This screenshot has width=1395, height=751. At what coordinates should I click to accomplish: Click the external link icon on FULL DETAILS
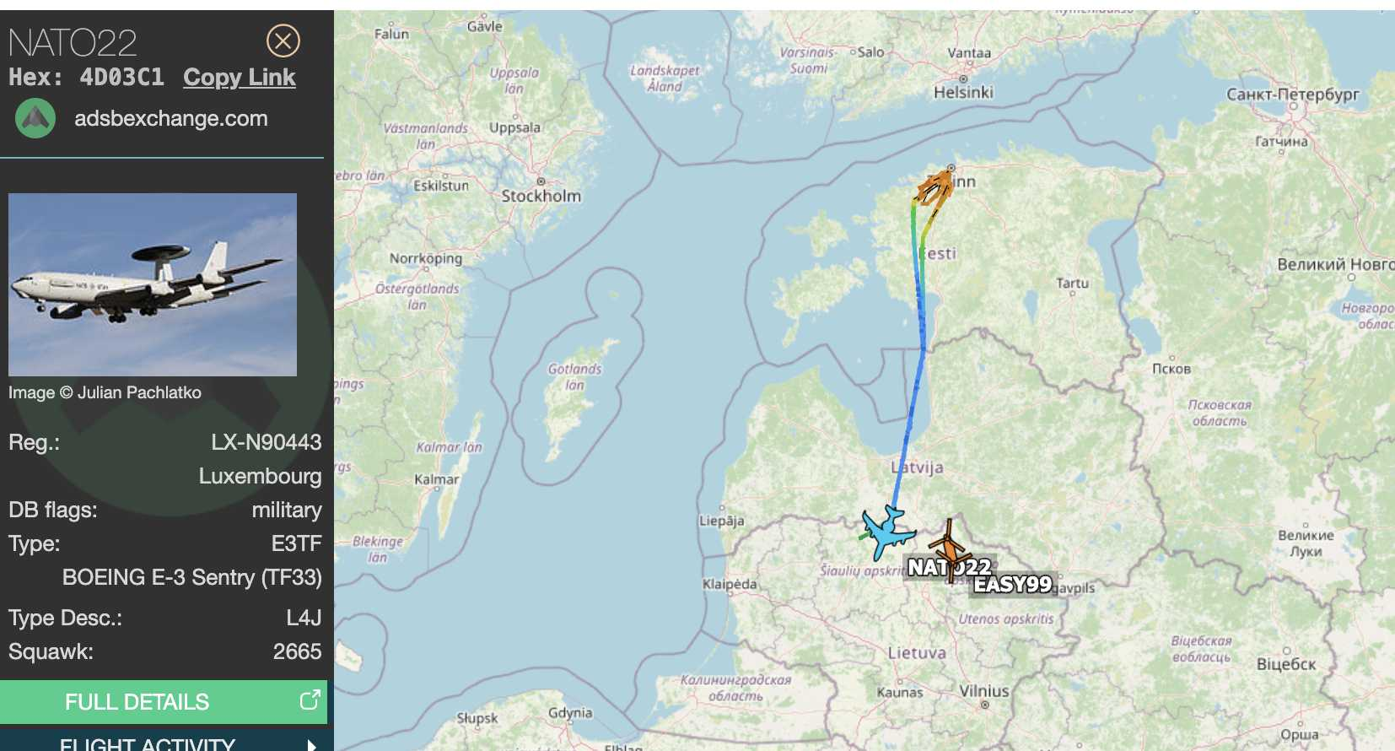click(x=310, y=700)
